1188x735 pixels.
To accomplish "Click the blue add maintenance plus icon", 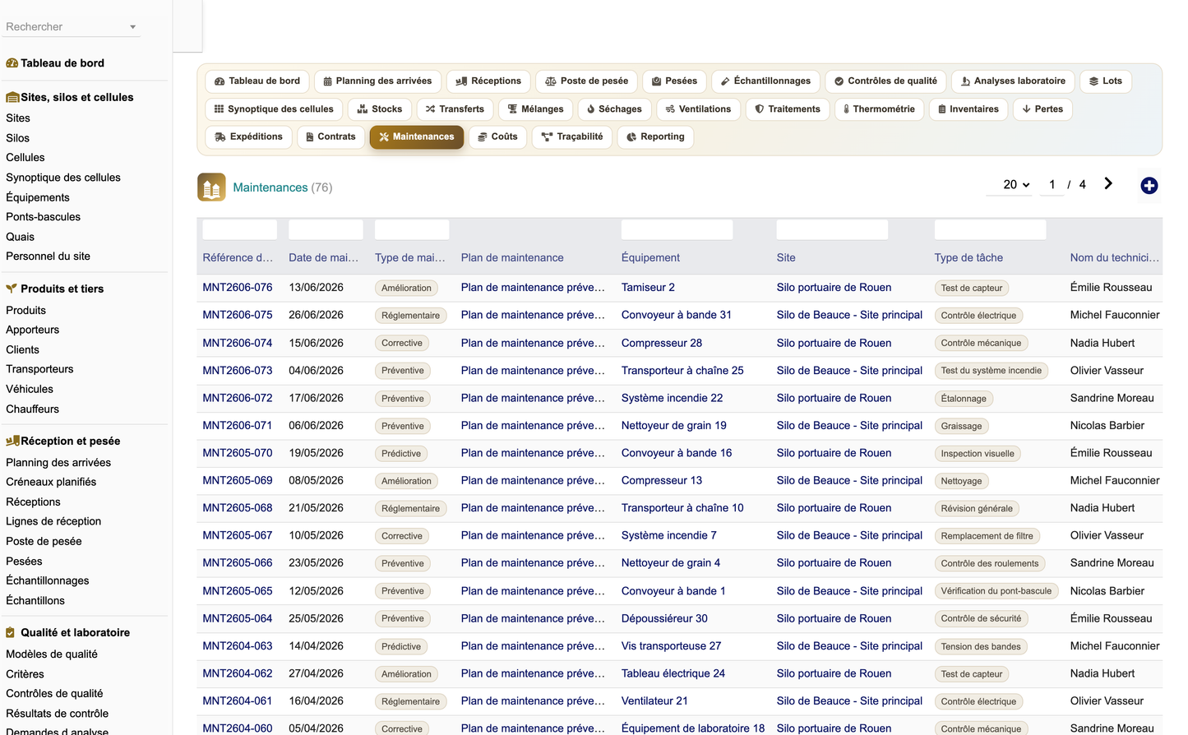I will 1149,186.
